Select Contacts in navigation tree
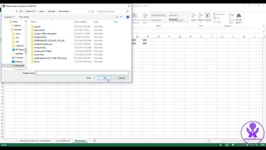 pos(19,57)
